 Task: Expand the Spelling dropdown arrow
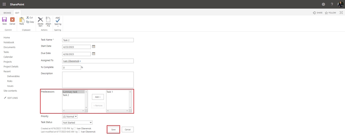[x=58, y=26]
